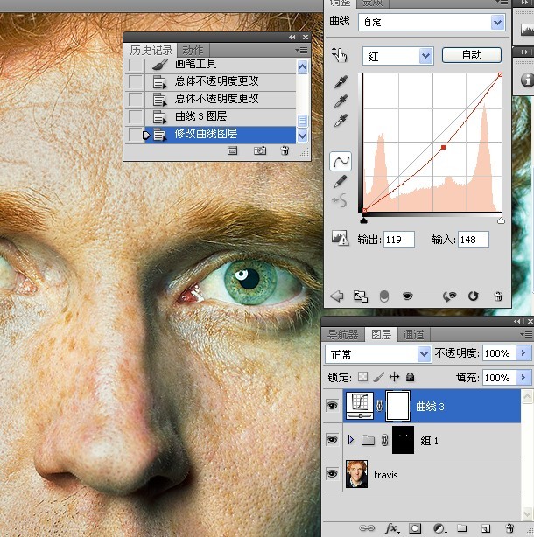Switch to the 历史记录 tab
534x537 pixels.
(x=151, y=51)
